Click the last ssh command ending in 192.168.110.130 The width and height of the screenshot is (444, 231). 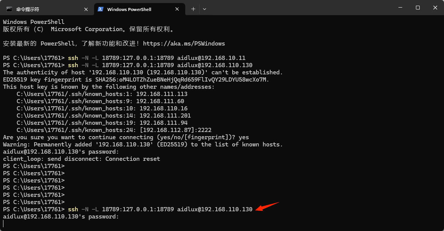(x=160, y=209)
